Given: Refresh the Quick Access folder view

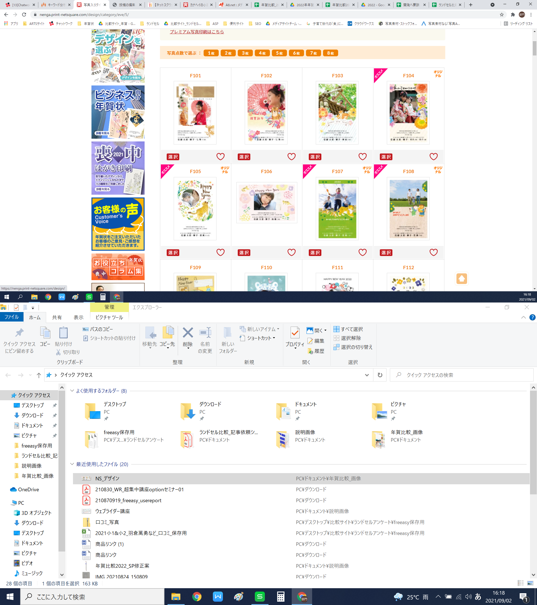Looking at the screenshot, I should click(380, 375).
